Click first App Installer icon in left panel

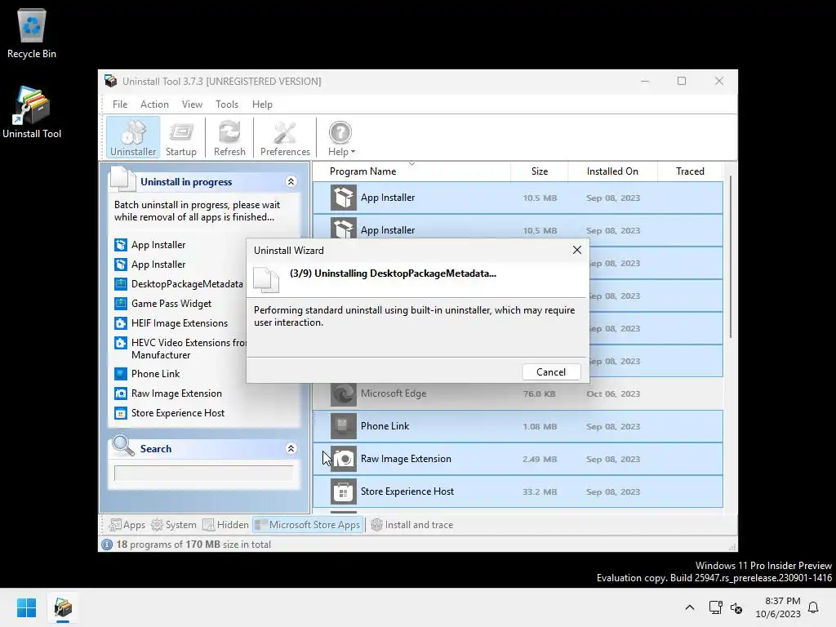121,245
